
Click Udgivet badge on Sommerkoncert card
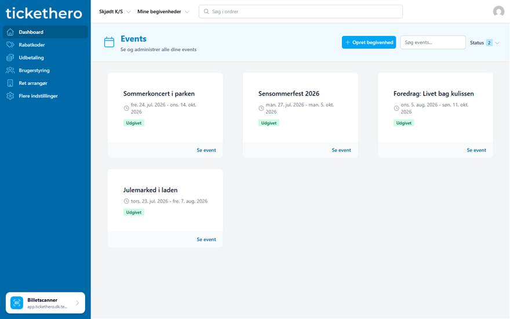pos(134,123)
